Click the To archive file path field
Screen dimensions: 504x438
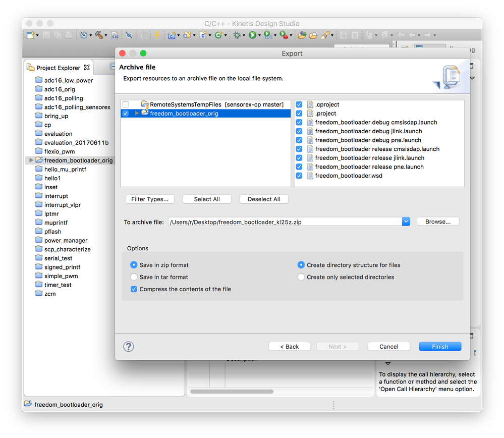point(285,222)
